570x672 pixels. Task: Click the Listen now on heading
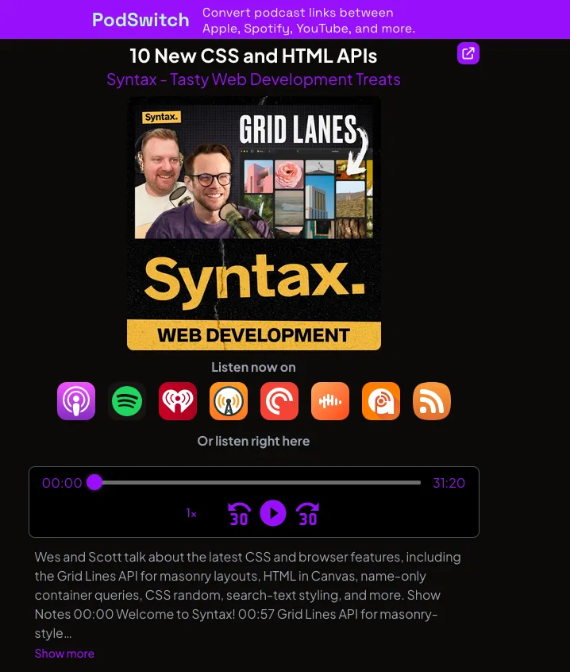(253, 367)
